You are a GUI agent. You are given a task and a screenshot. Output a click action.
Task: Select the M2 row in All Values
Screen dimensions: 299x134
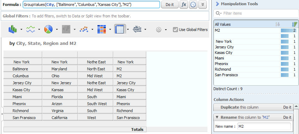click(256, 30)
